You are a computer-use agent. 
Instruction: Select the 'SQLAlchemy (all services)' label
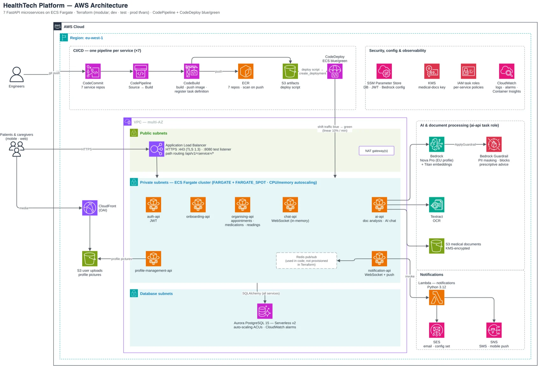(x=261, y=293)
